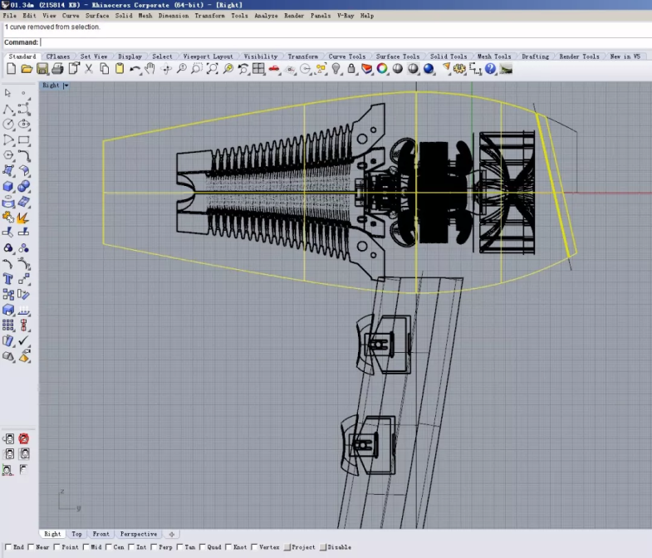
Task: Click the Undo arrow icon
Action: 135,69
